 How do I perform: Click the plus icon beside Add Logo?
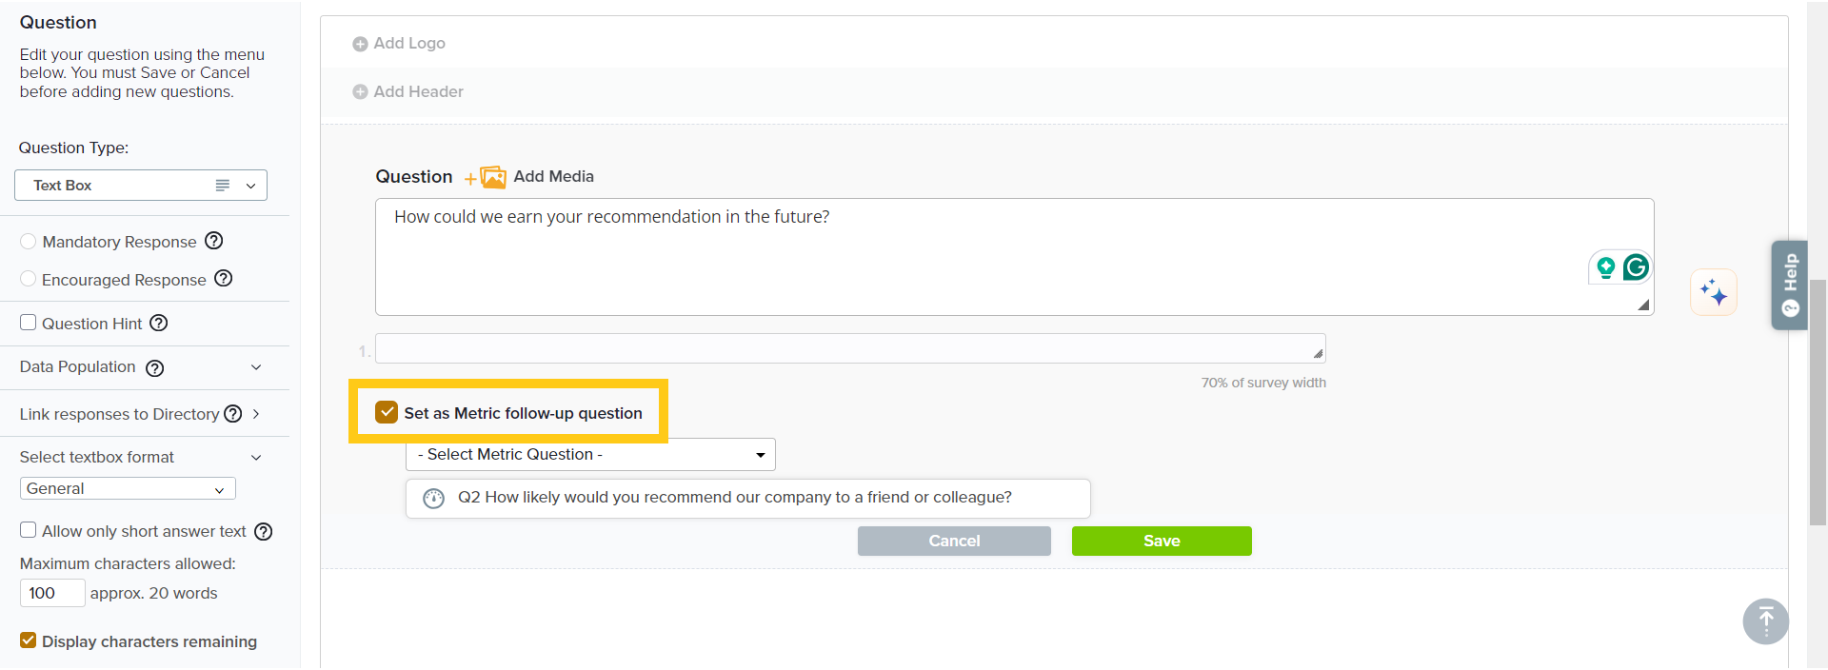click(360, 44)
